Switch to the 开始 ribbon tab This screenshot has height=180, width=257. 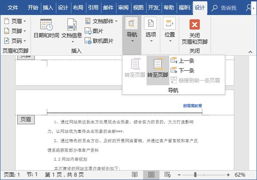coord(33,8)
